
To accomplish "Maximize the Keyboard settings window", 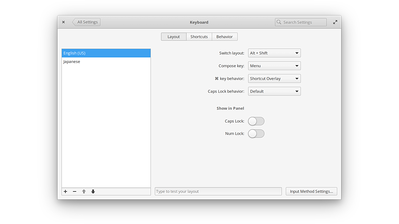I will (x=335, y=22).
